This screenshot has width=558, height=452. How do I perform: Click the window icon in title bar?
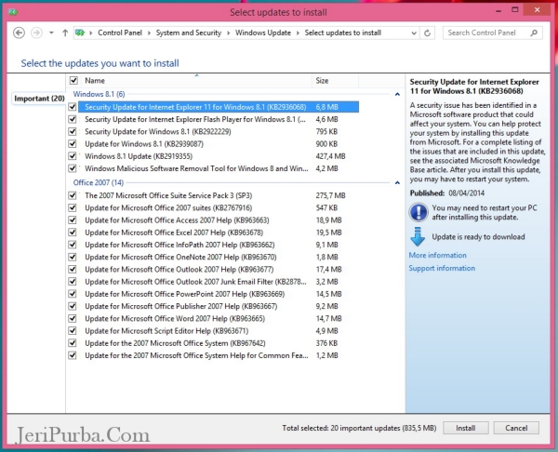(x=13, y=12)
